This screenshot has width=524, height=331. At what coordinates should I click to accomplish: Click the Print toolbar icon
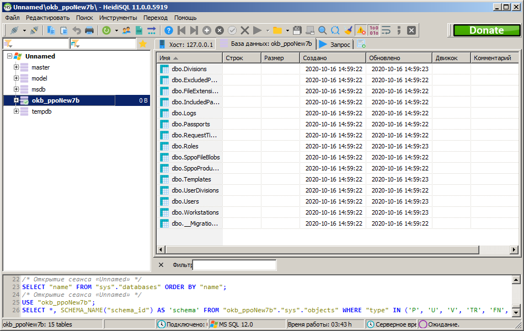tap(89, 30)
